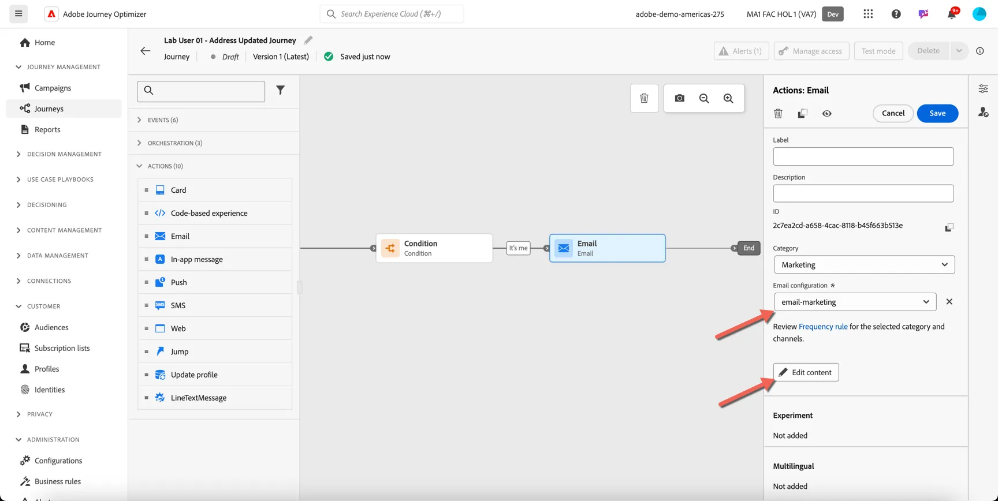Toggle the eye preview icon in Actions panel
The image size is (998, 501).
(x=827, y=114)
